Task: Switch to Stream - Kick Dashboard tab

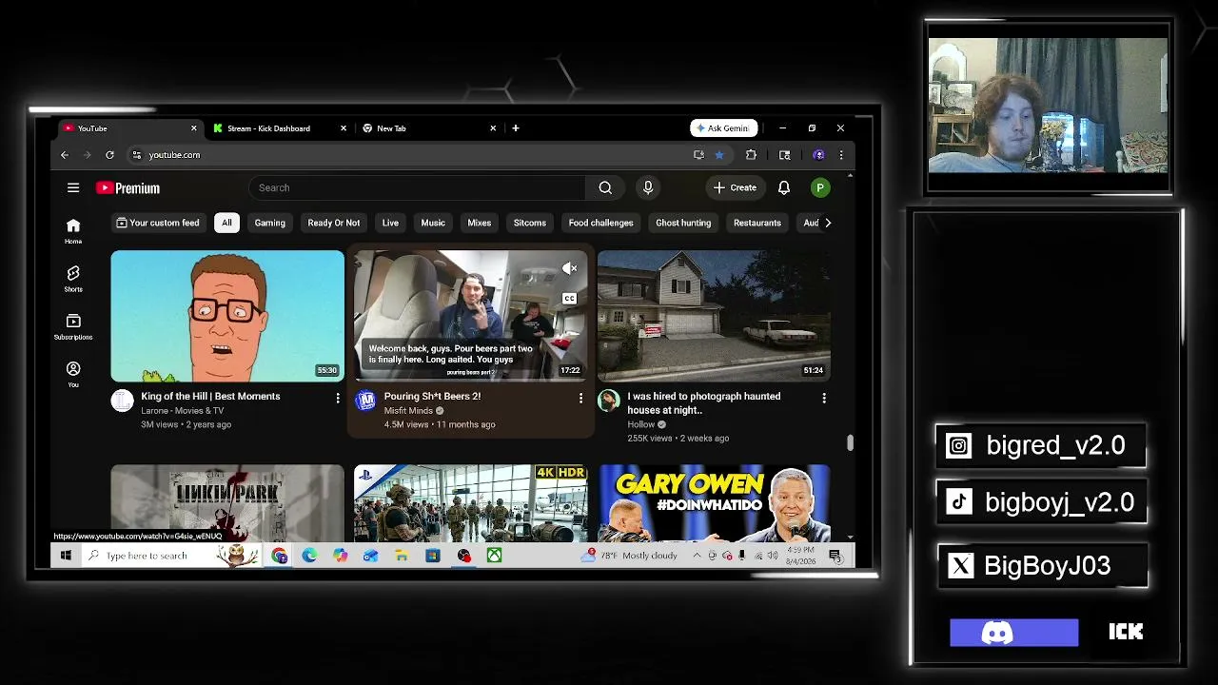Action: 278,128
